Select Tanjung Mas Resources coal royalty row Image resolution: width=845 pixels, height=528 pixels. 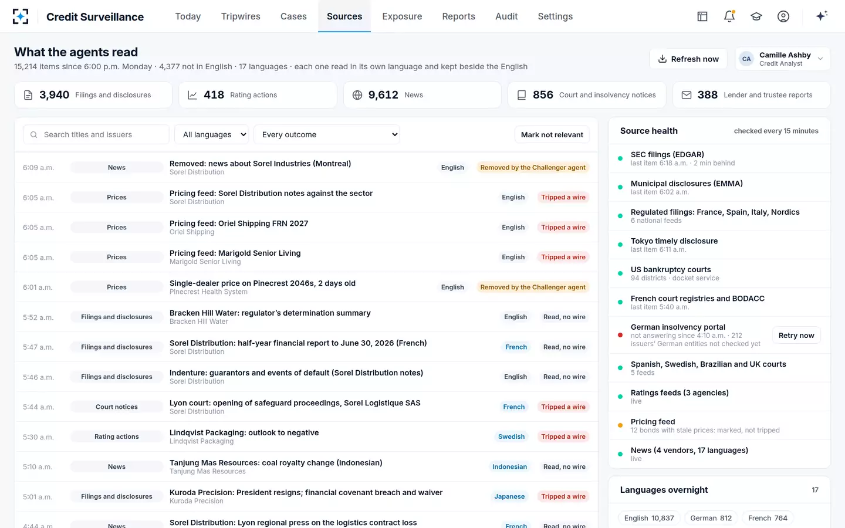click(x=306, y=466)
